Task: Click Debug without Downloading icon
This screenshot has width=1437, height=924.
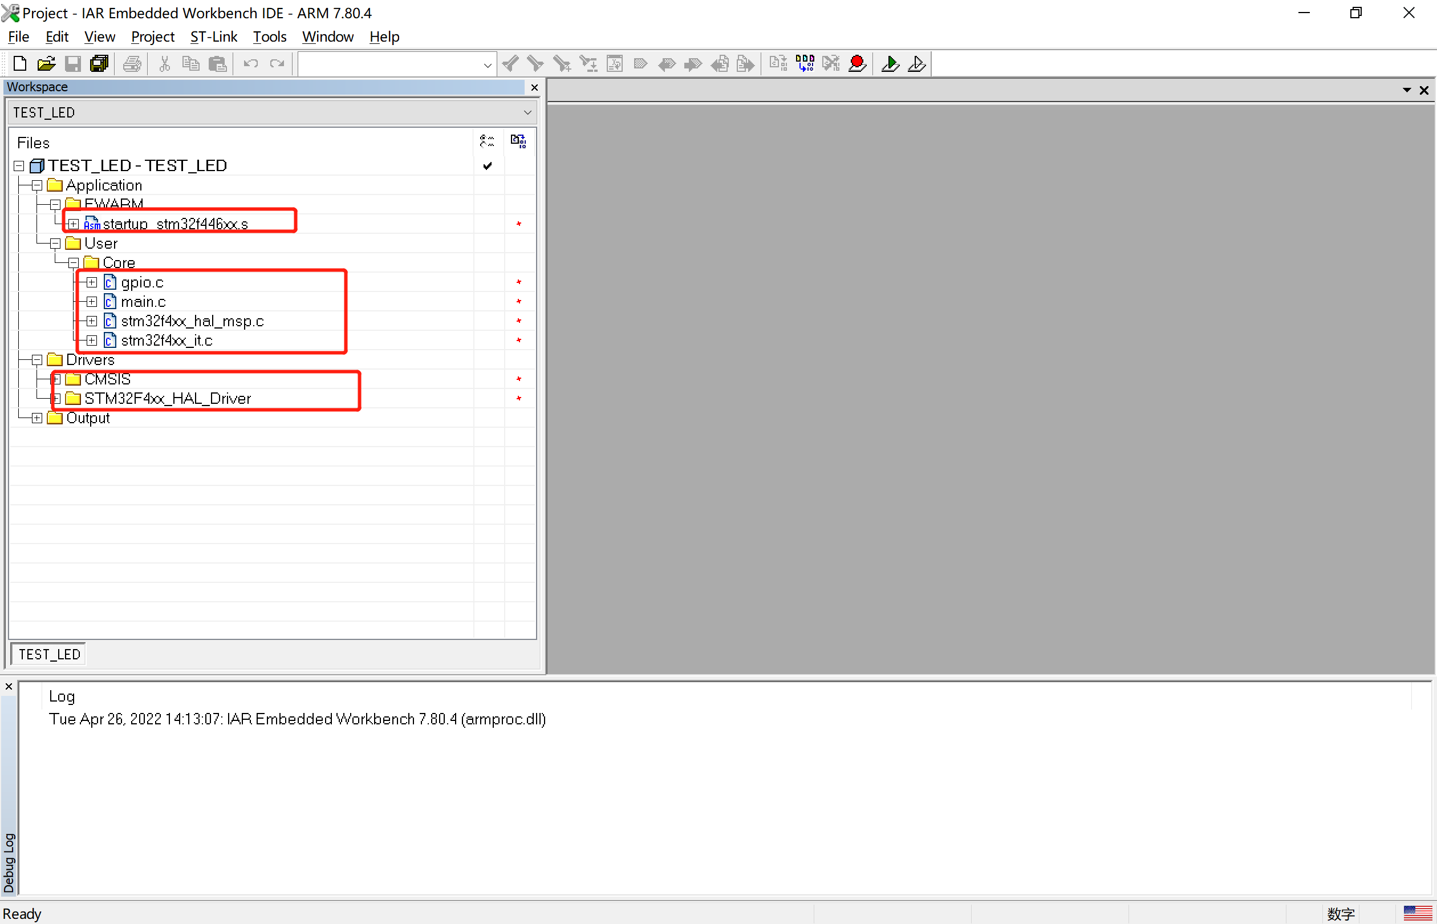Action: tap(916, 64)
